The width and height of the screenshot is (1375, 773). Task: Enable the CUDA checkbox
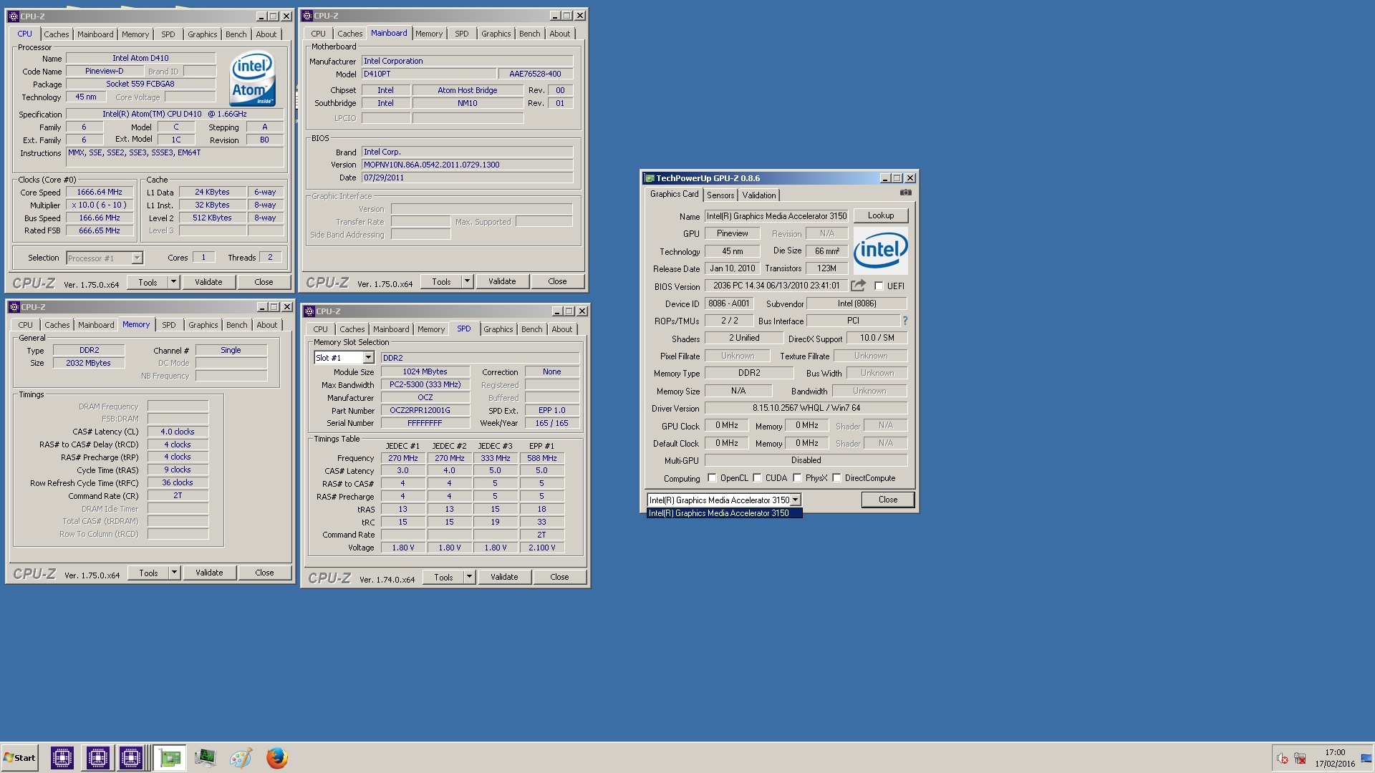757,478
